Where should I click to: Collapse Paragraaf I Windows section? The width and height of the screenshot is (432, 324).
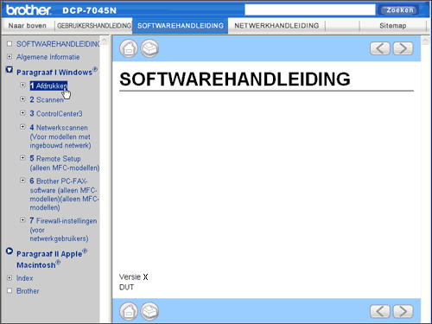click(10, 70)
